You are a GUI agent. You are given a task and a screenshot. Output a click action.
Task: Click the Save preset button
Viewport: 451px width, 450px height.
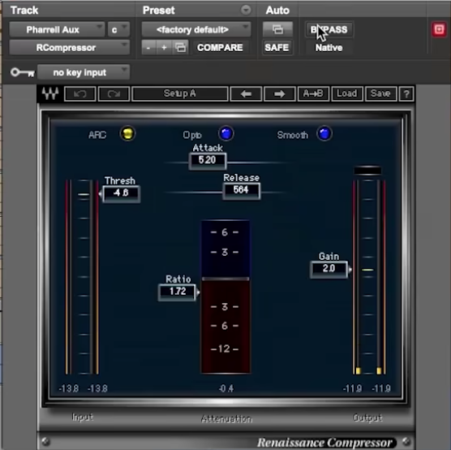[x=380, y=93]
